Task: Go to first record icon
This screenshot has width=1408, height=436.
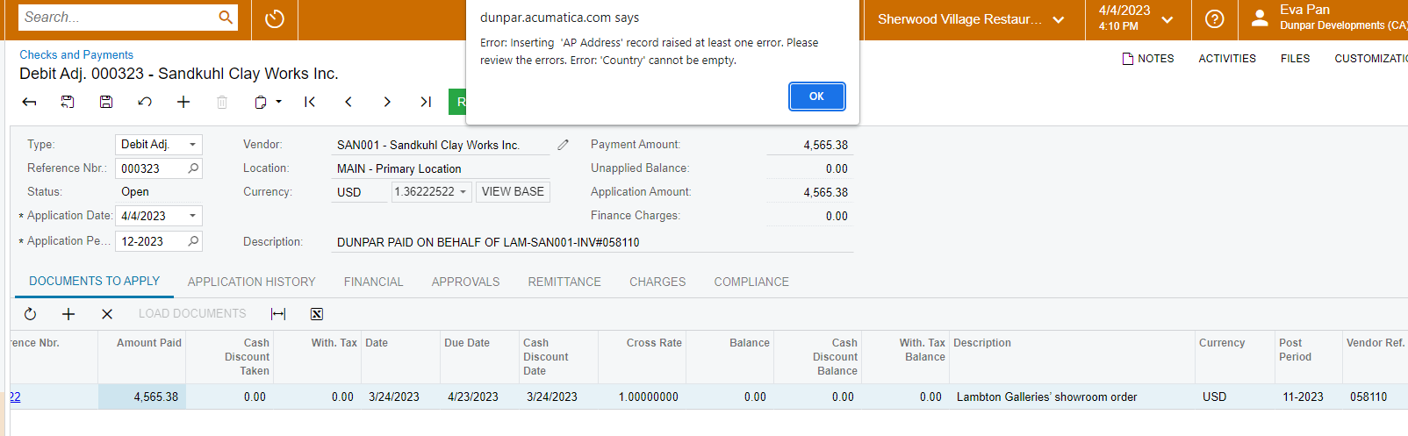Action: pyautogui.click(x=310, y=102)
